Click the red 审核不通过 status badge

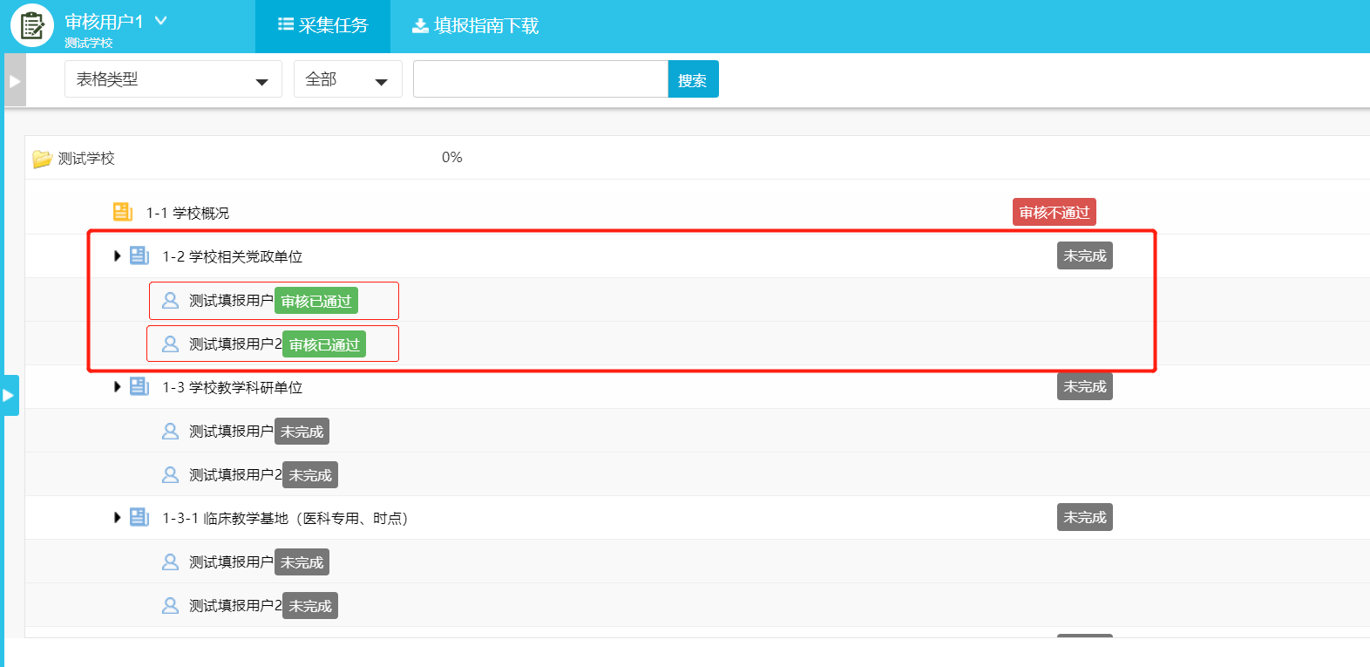[1054, 212]
